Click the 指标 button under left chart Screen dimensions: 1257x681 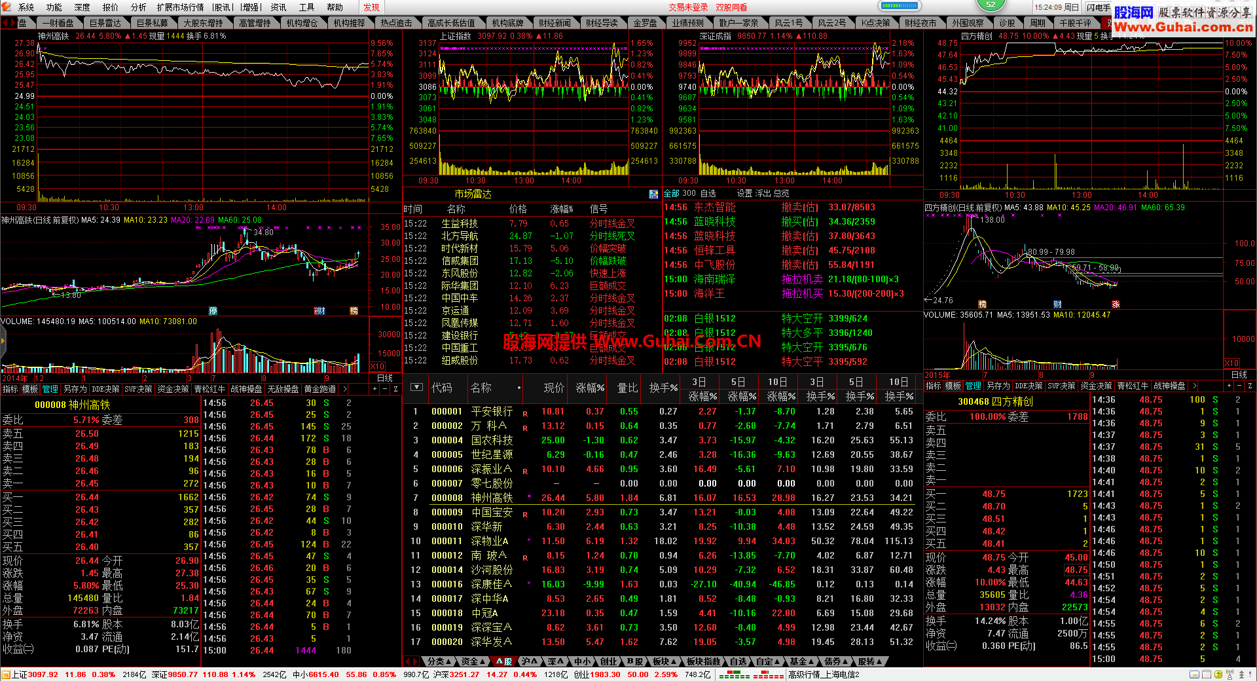click(x=10, y=389)
